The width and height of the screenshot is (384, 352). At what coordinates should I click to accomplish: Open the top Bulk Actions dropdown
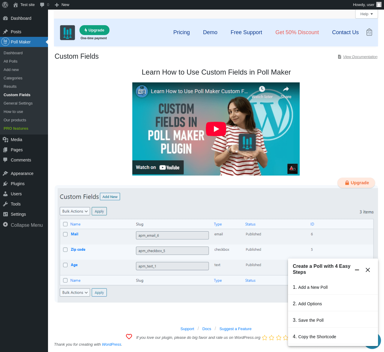point(75,211)
